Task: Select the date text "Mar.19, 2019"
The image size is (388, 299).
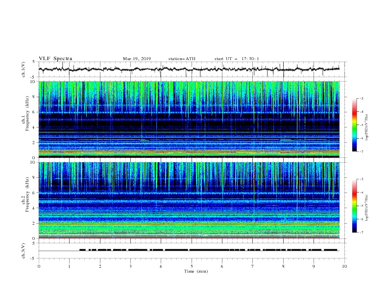Action: (x=137, y=59)
